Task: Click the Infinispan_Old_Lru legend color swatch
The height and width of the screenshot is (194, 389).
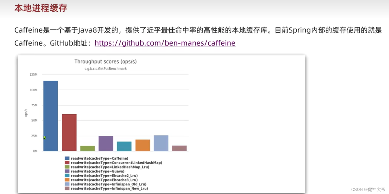Action: [67, 184]
